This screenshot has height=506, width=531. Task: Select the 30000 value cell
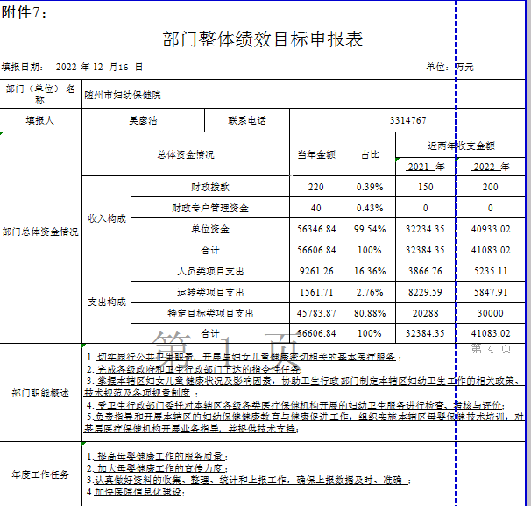point(491,313)
